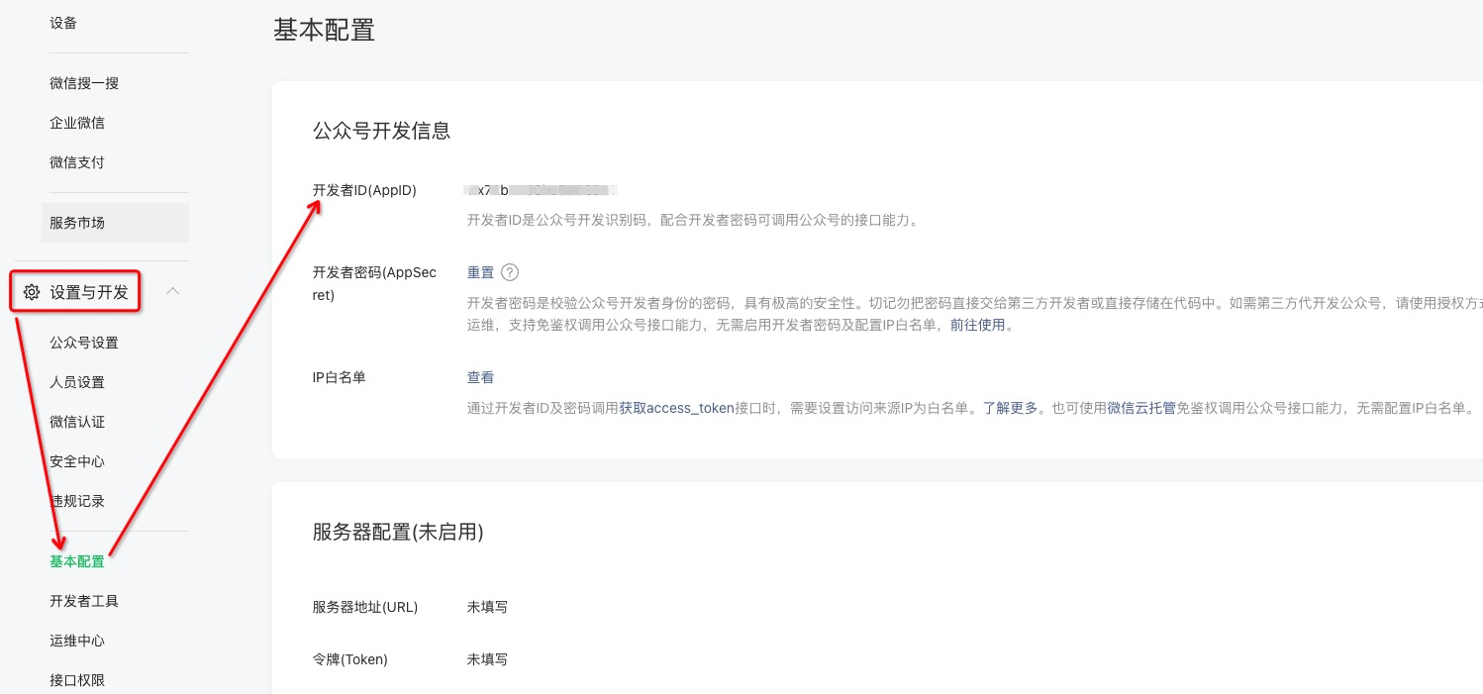Click the blurred AppID value

542,190
